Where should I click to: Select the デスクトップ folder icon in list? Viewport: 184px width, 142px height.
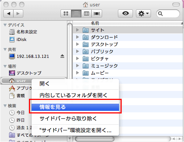(86, 44)
